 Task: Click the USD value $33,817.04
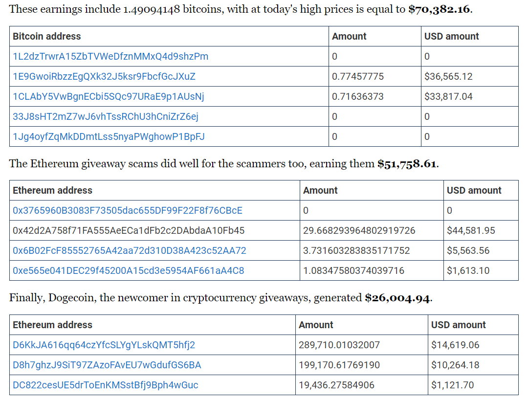(448, 96)
